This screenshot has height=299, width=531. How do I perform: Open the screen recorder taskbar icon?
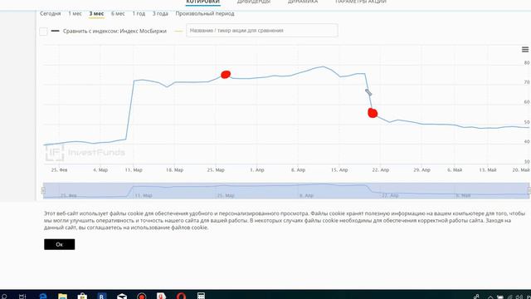pyautogui.click(x=142, y=297)
